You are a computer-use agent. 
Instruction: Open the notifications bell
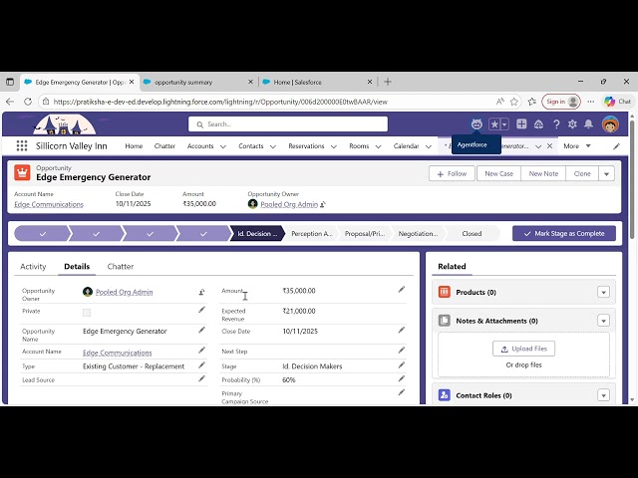[x=588, y=124]
